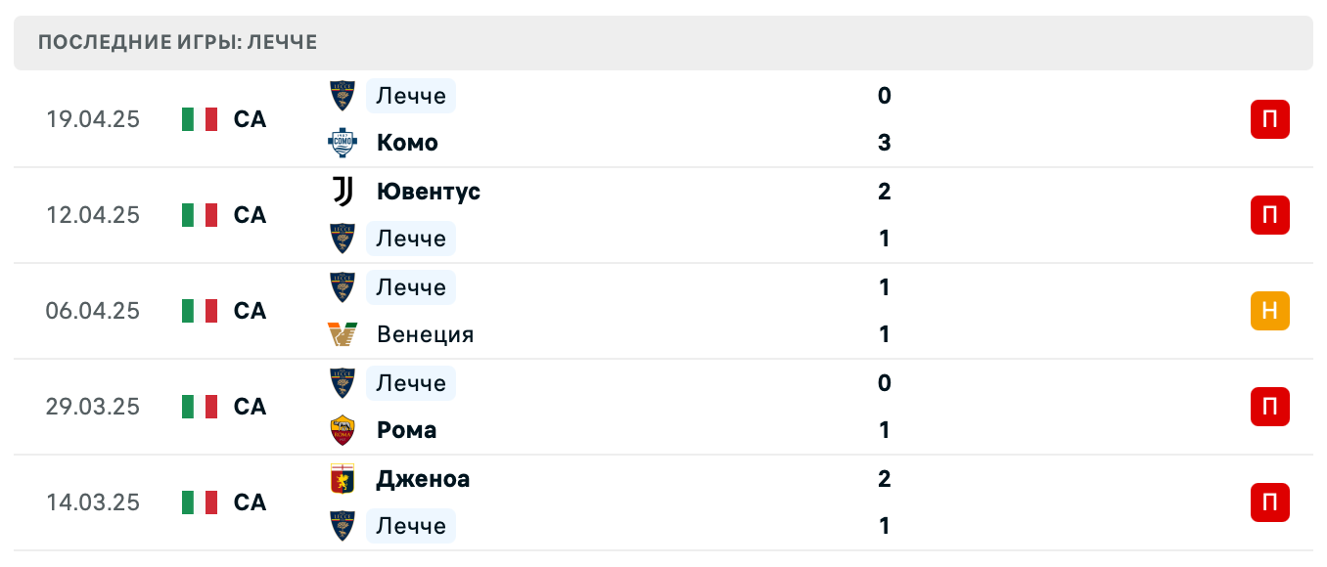1327x567 pixels.
Task: Click the Italian flag next to the 14.03.25 game
Action: pyautogui.click(x=200, y=502)
